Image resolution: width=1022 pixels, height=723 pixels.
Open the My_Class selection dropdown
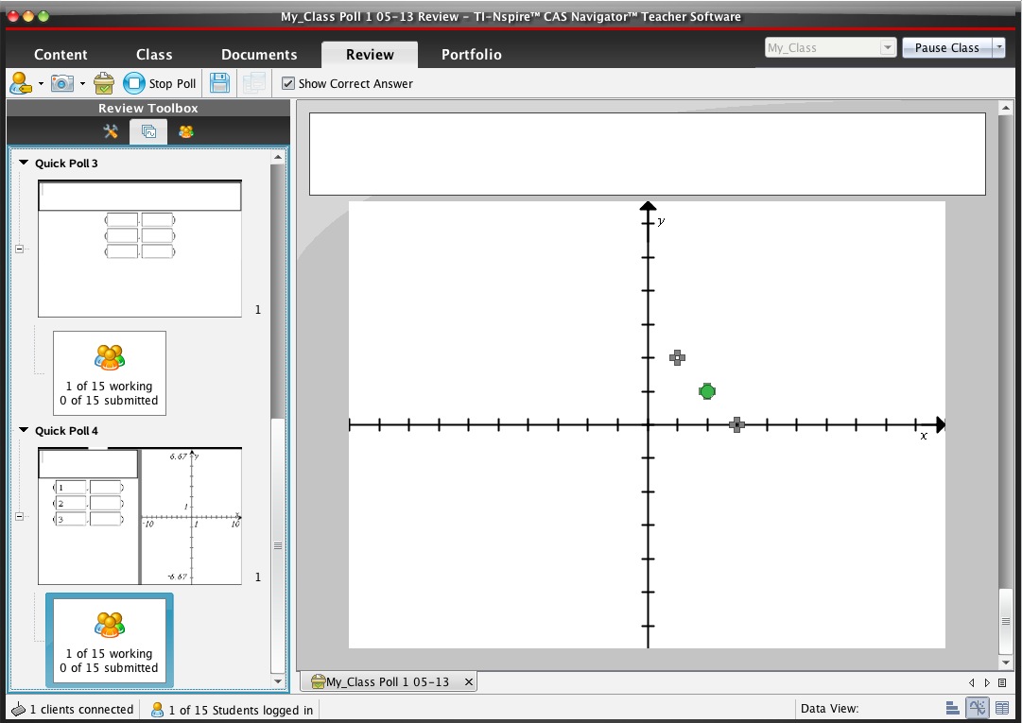coord(887,48)
